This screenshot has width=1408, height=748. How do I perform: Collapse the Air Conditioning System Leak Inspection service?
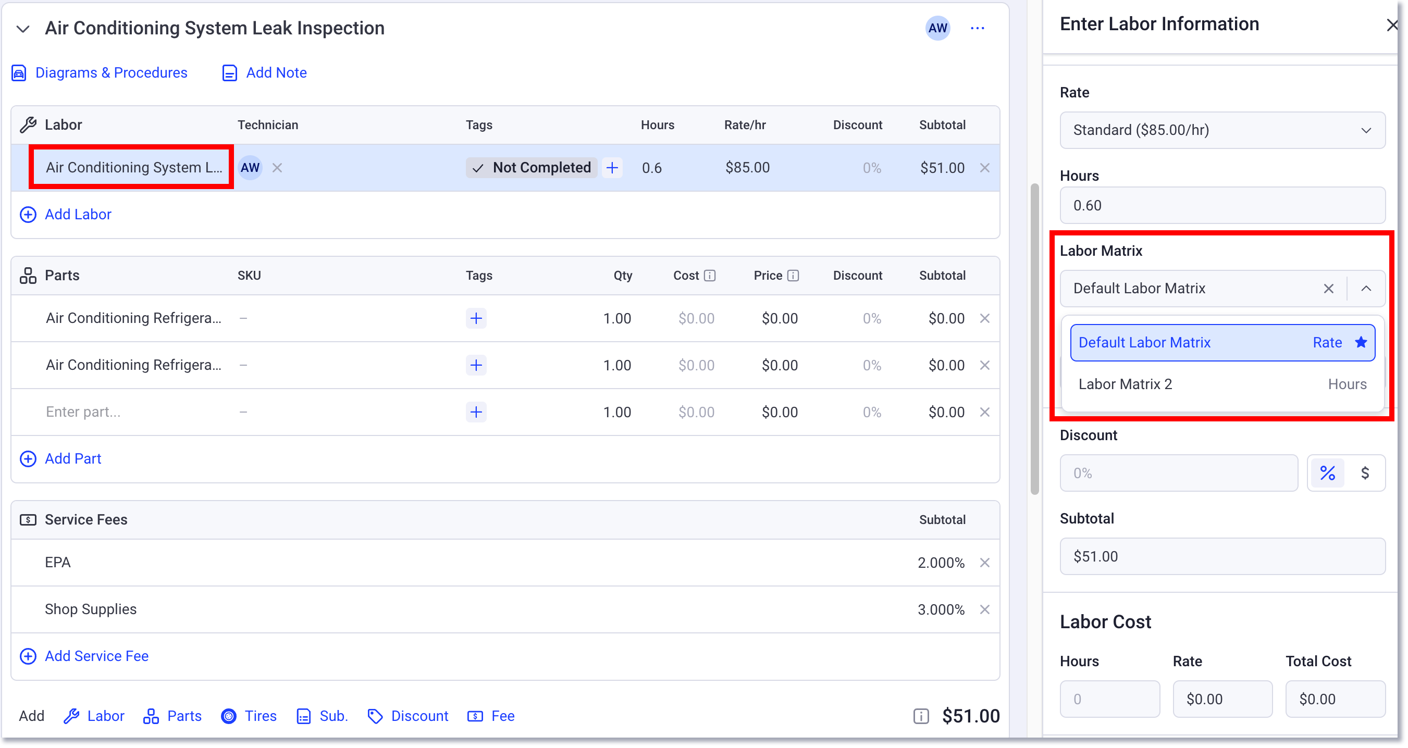click(x=23, y=29)
